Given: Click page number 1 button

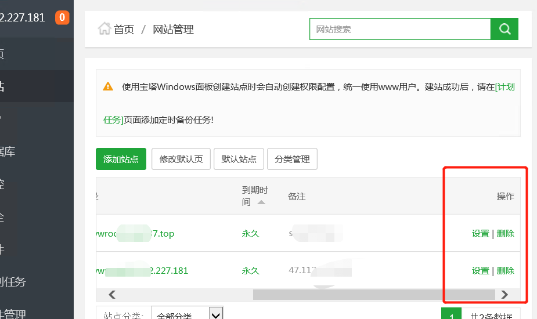Looking at the screenshot, I should [x=452, y=314].
